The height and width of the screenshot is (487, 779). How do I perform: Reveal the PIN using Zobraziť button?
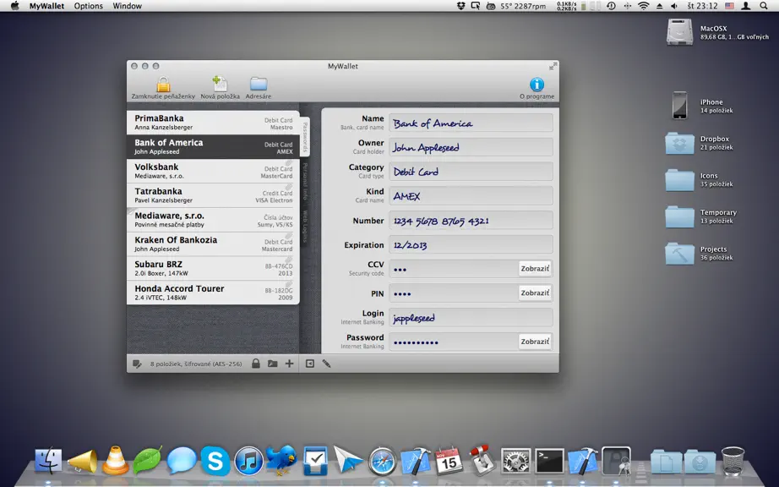click(535, 293)
